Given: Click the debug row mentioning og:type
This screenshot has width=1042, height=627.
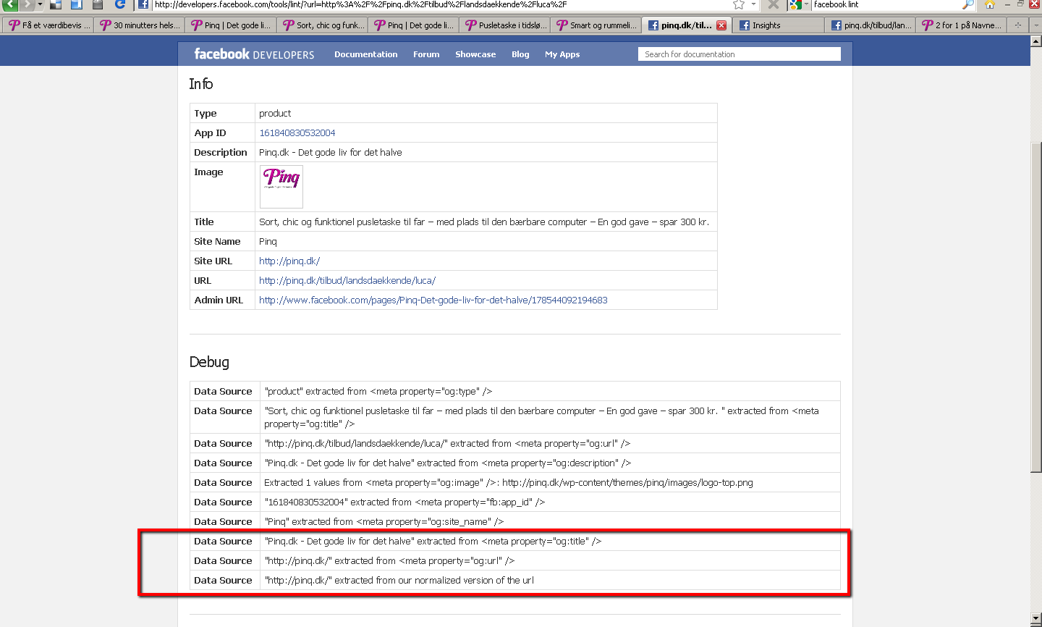Looking at the screenshot, I should click(x=514, y=391).
